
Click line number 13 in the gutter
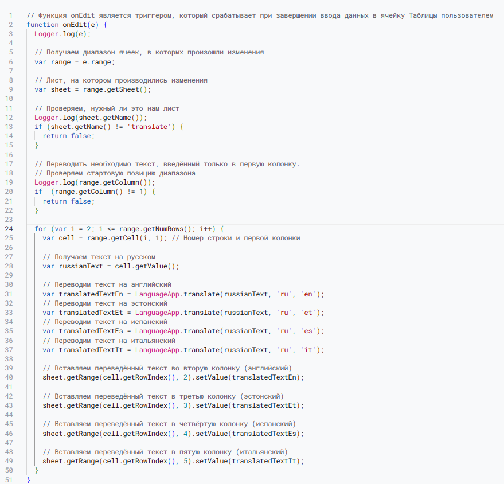pos(9,127)
